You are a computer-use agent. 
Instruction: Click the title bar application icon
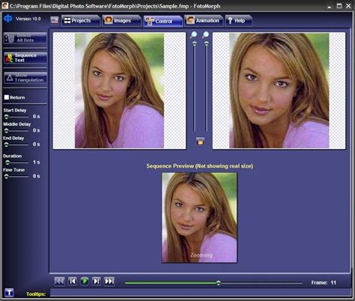(5, 5)
